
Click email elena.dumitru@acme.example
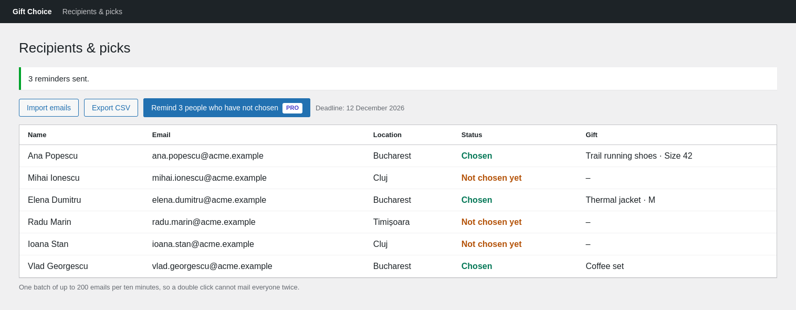[x=209, y=200]
